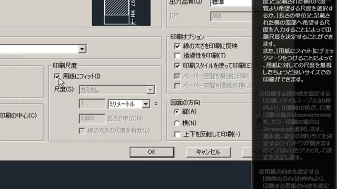Click the OK button
Viewport: 337px width, 189px height.
[x=152, y=152]
